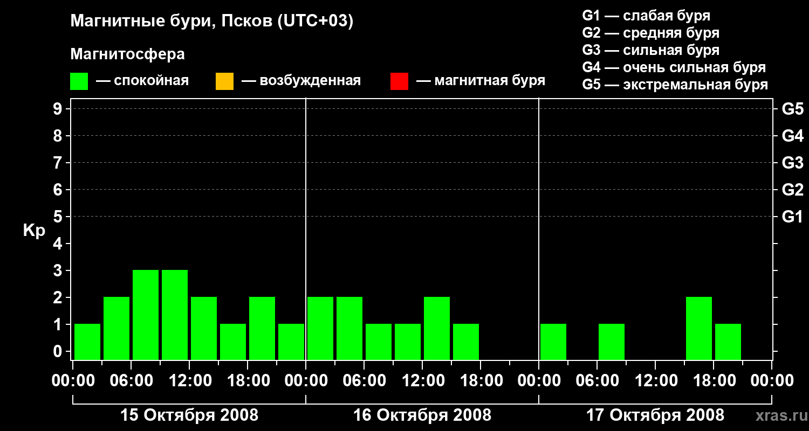This screenshot has width=809, height=431.
Task: Select the title 'Магнитные бури, Псков (UTC+03)'
Action: click(x=212, y=22)
